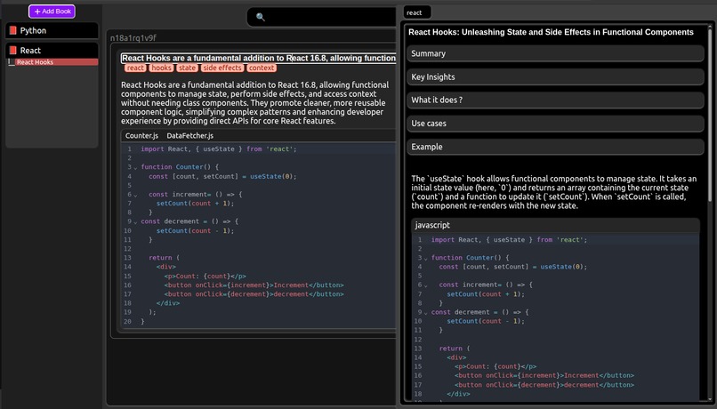
Task: Click the React Hooks article heading in right panel
Action: pyautogui.click(x=551, y=32)
